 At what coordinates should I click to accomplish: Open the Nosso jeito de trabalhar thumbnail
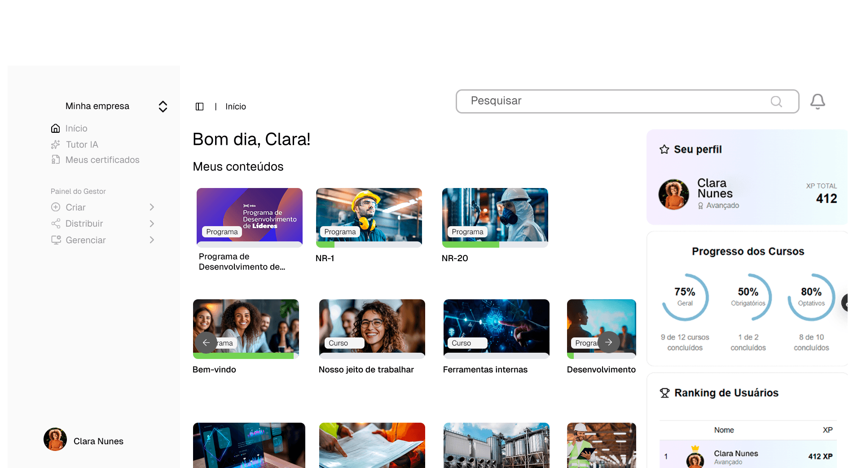pyautogui.click(x=372, y=326)
